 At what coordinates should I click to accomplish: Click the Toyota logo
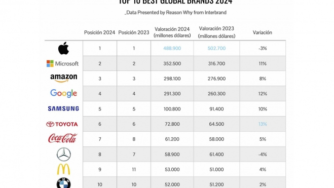point(62,124)
